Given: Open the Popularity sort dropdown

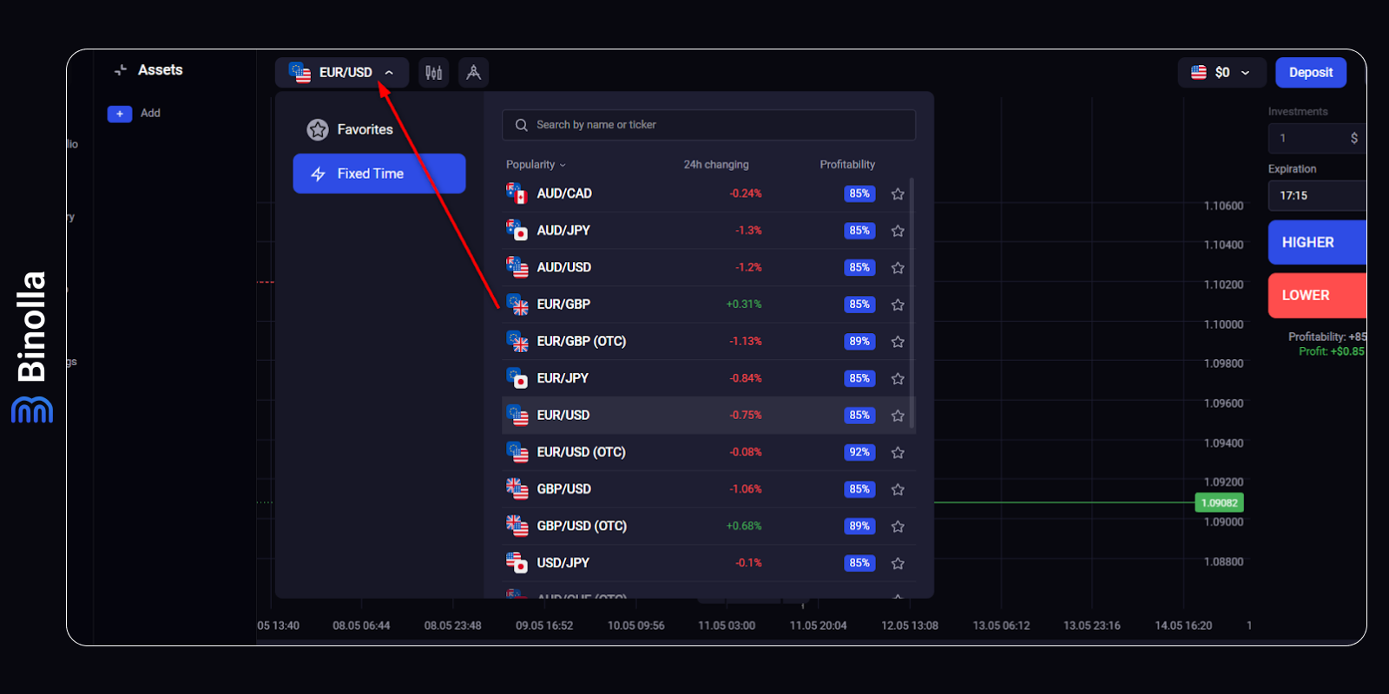Looking at the screenshot, I should (536, 165).
